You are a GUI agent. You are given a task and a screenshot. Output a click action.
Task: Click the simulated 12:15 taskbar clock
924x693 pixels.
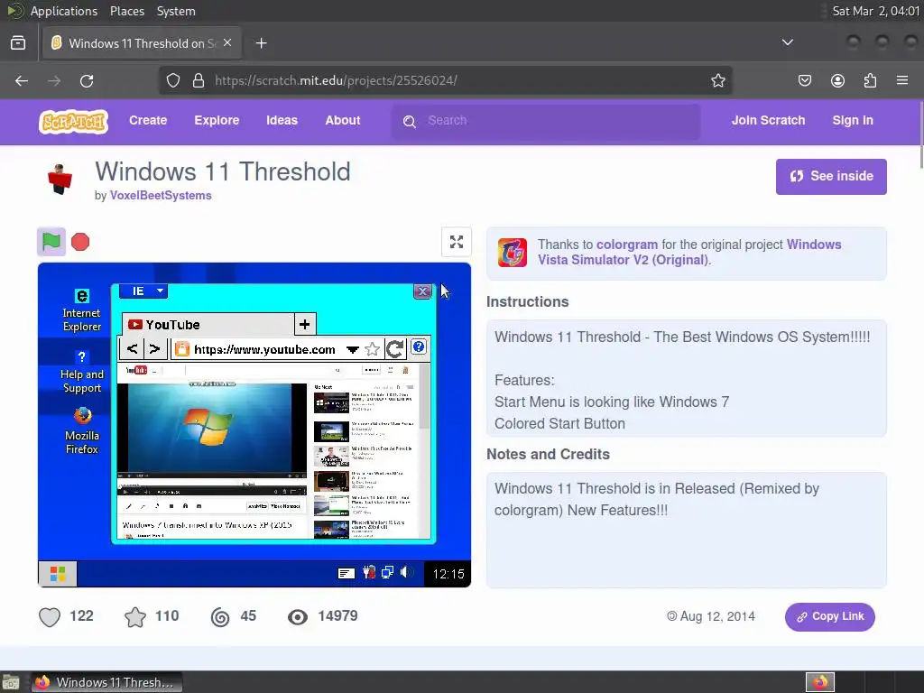point(448,574)
